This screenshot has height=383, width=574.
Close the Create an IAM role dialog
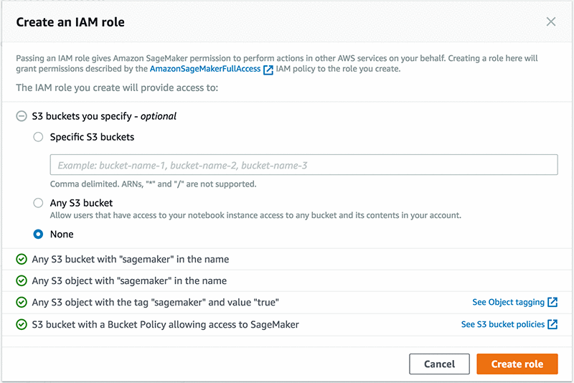click(551, 22)
